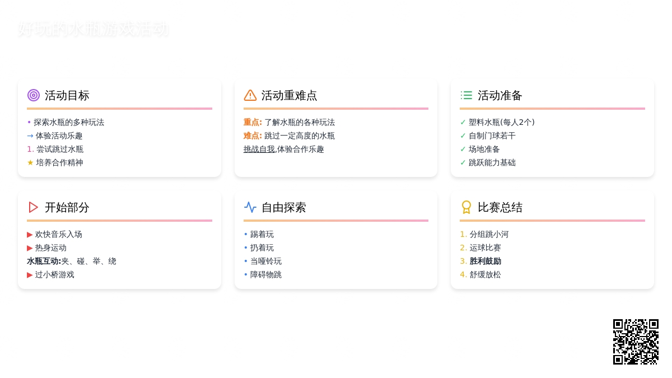The height and width of the screenshot is (378, 672).
Task: Click the line 扔着玩
Action: point(262,248)
